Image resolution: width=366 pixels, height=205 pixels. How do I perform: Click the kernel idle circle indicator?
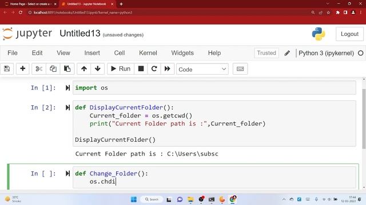pyautogui.click(x=361, y=53)
